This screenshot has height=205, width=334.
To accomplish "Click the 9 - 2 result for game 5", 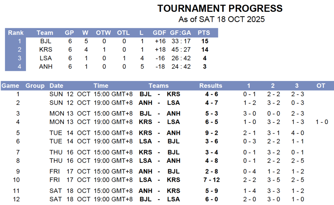I will [x=212, y=133].
